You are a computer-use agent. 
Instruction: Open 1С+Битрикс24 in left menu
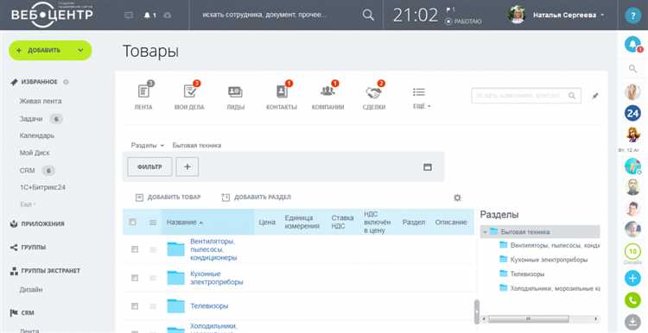pos(42,187)
